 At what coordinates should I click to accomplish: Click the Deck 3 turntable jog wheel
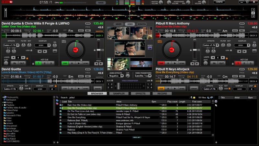click(x=75, y=50)
